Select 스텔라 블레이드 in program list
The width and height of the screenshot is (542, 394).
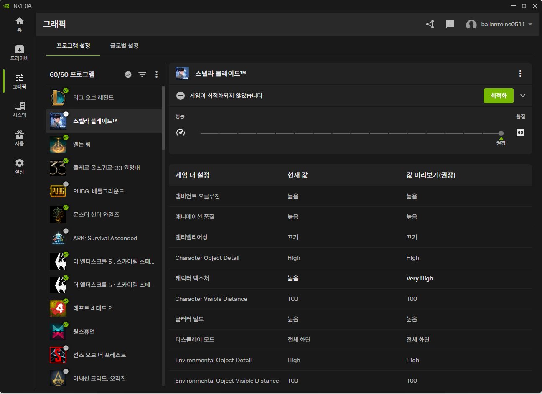coord(104,121)
